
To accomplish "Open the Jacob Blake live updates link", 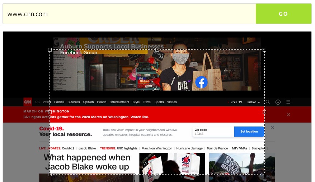I will click(87, 148).
